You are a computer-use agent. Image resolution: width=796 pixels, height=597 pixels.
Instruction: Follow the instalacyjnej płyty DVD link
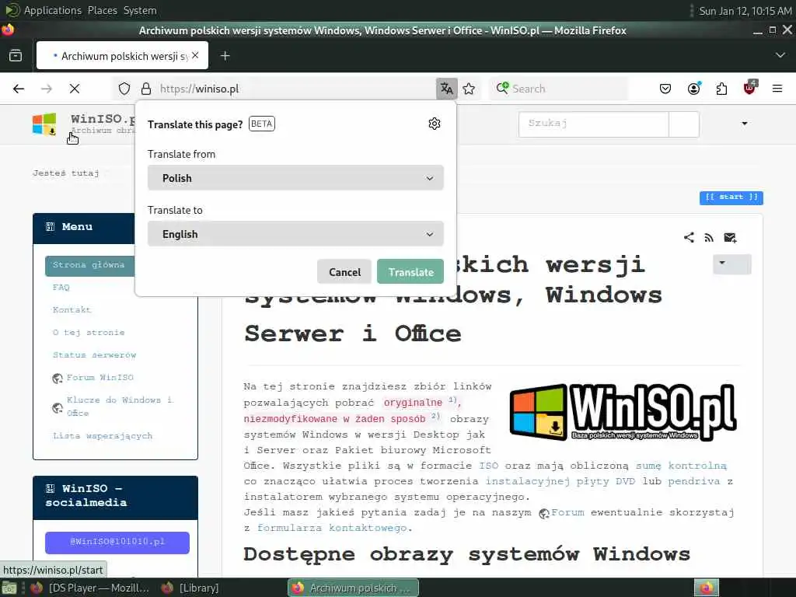(x=560, y=480)
